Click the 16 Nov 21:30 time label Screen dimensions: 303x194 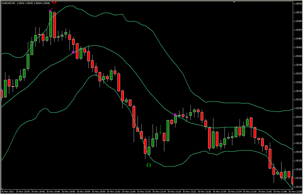tap(220, 192)
